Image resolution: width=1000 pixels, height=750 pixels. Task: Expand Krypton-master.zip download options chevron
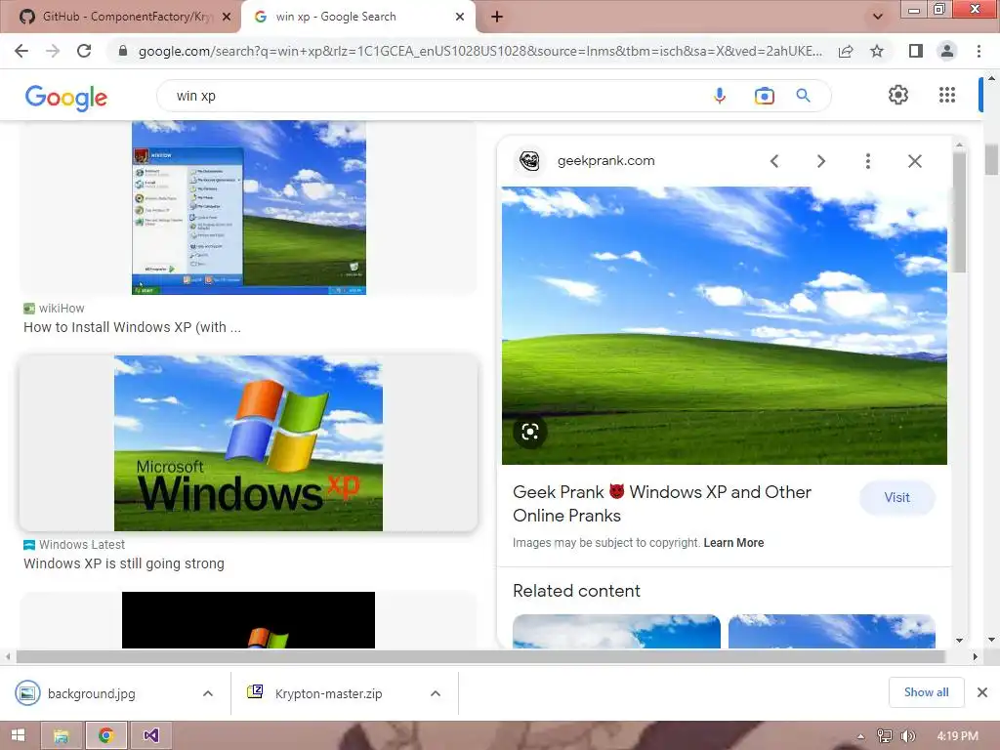436,693
